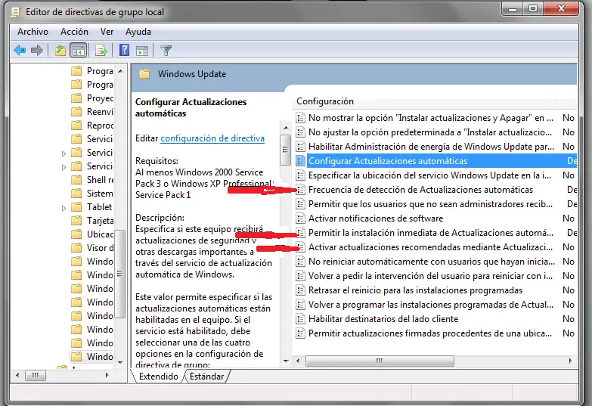Click policy icon beside 'Permitir actualizaciones firmadas'
Image resolution: width=592 pixels, height=406 pixels.
[300, 333]
